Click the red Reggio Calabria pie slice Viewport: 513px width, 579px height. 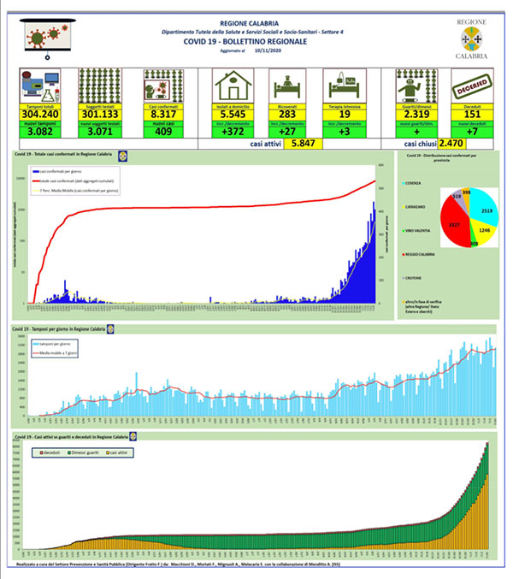tap(454, 222)
